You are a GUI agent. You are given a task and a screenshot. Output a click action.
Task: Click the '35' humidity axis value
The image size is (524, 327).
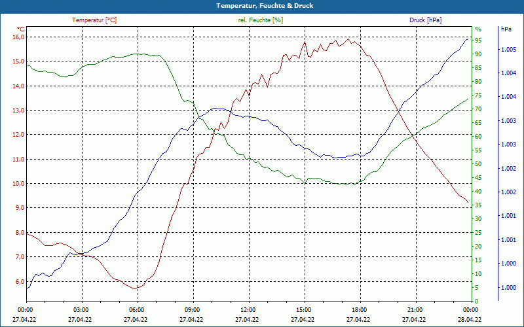478,205
